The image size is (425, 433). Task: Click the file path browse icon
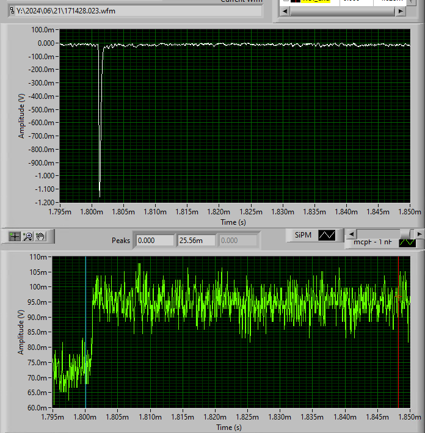coord(12,12)
